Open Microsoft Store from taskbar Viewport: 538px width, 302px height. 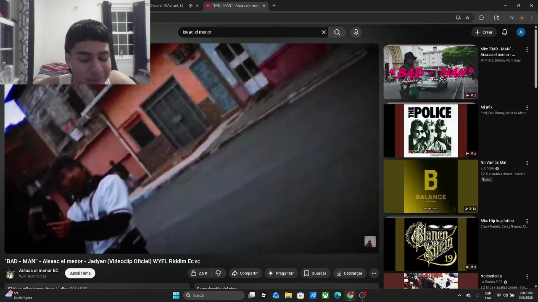(x=301, y=295)
